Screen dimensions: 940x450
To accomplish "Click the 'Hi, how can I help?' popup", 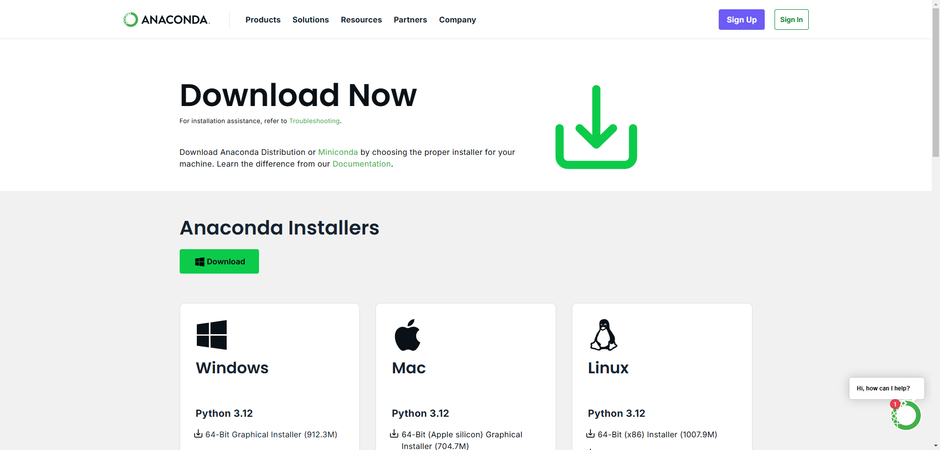I will 887,388.
